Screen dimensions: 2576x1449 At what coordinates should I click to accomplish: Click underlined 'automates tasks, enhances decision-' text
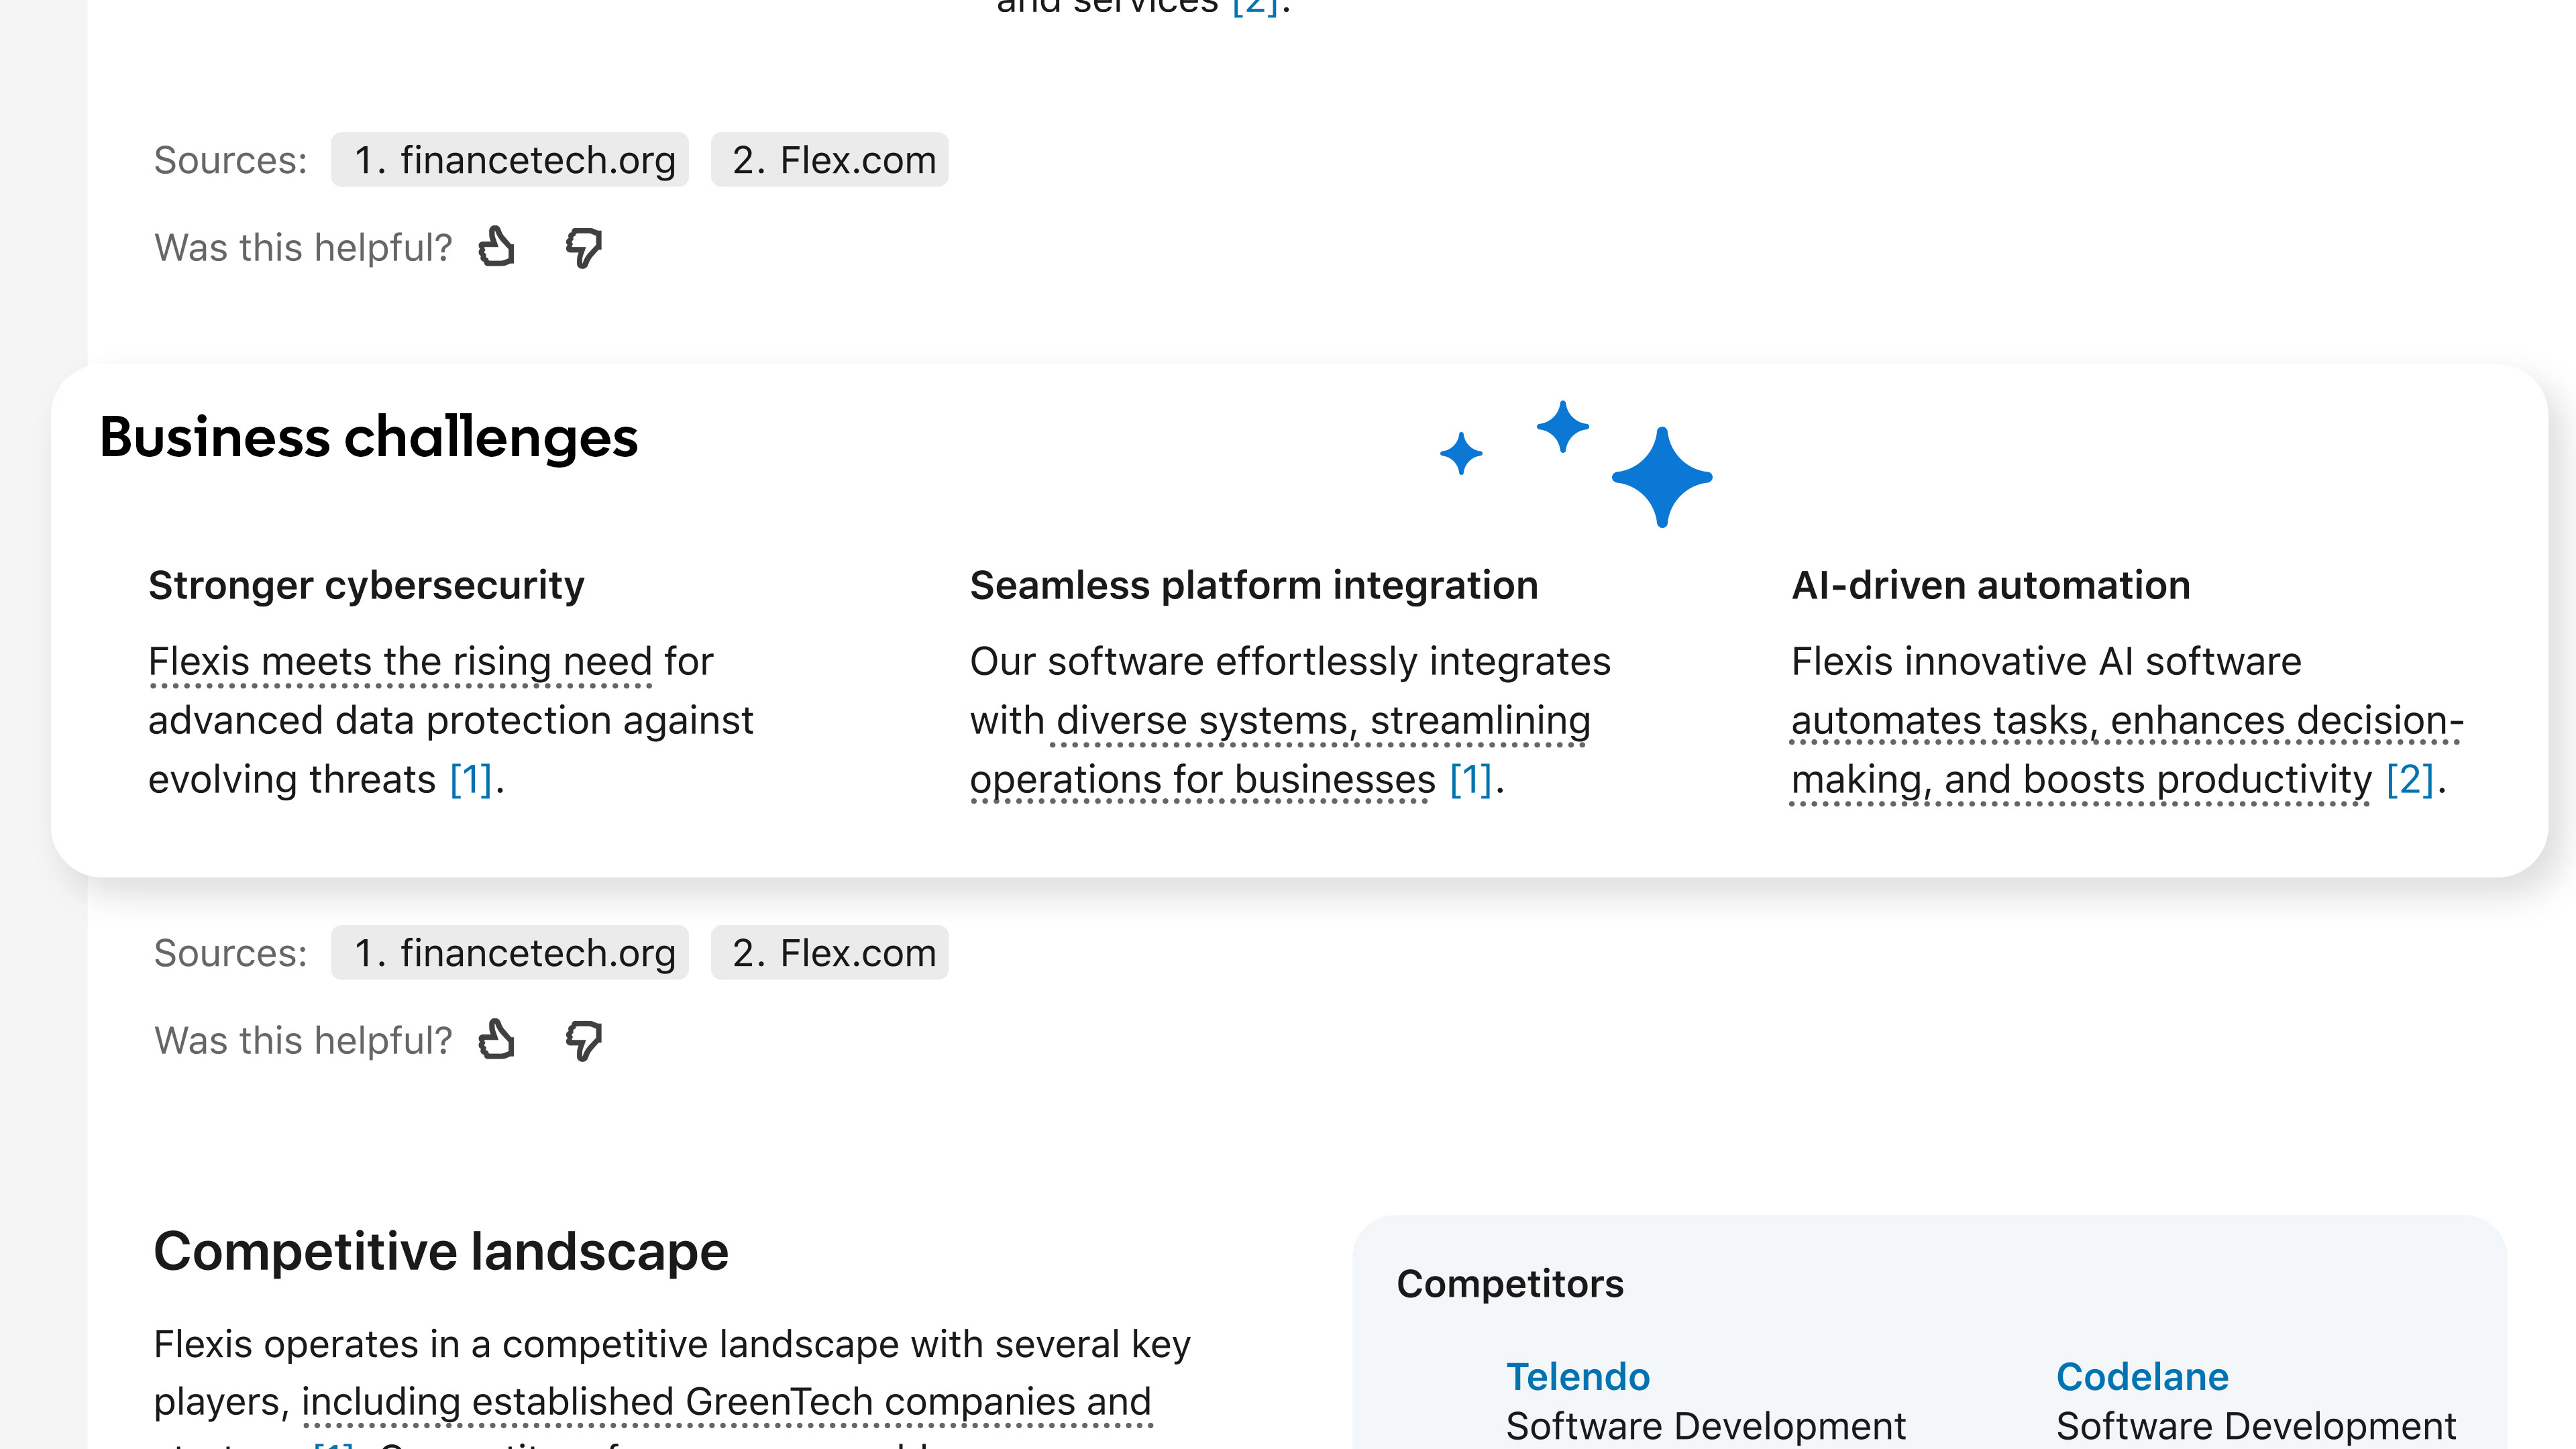click(x=2126, y=721)
